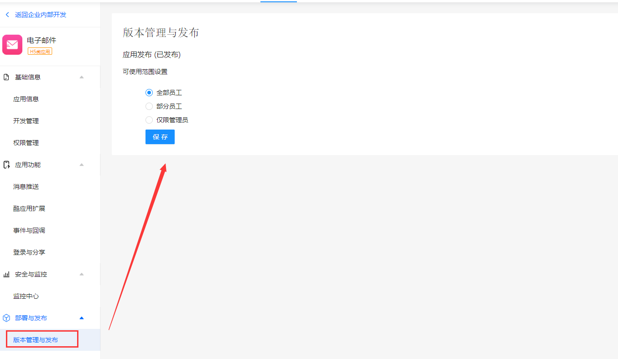618x359 pixels.
Task: Click the 部署与发布 cube icon
Action: point(6,318)
